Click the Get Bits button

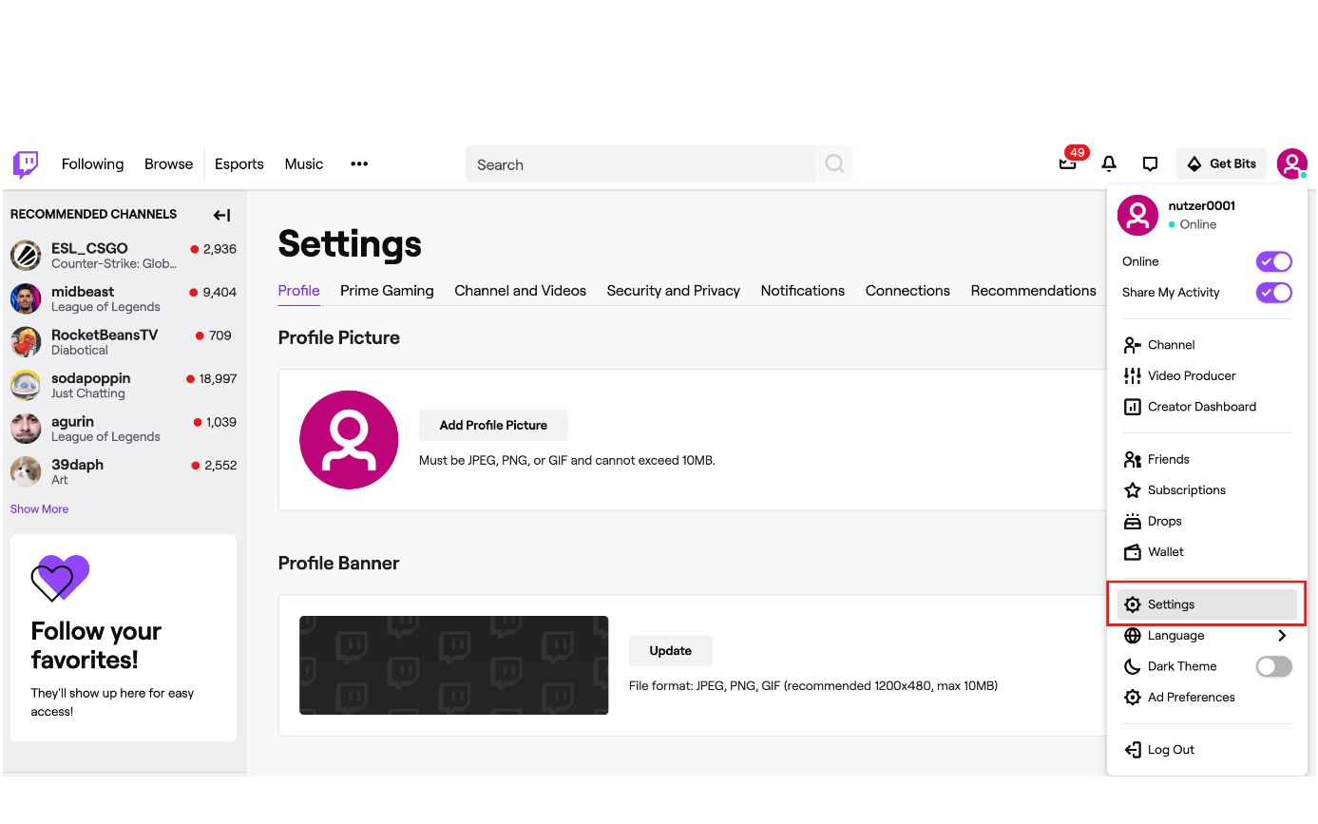pos(1221,163)
